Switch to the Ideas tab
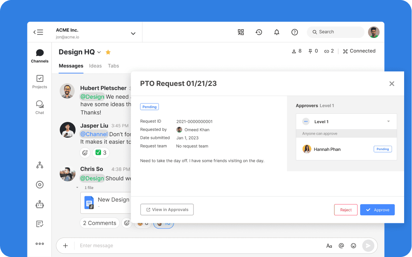The image size is (412, 257). pos(95,66)
